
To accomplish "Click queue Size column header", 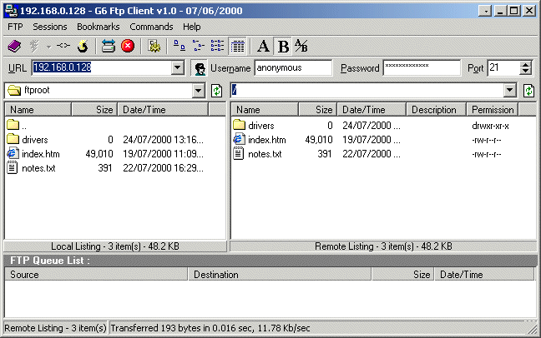I will (x=403, y=275).
